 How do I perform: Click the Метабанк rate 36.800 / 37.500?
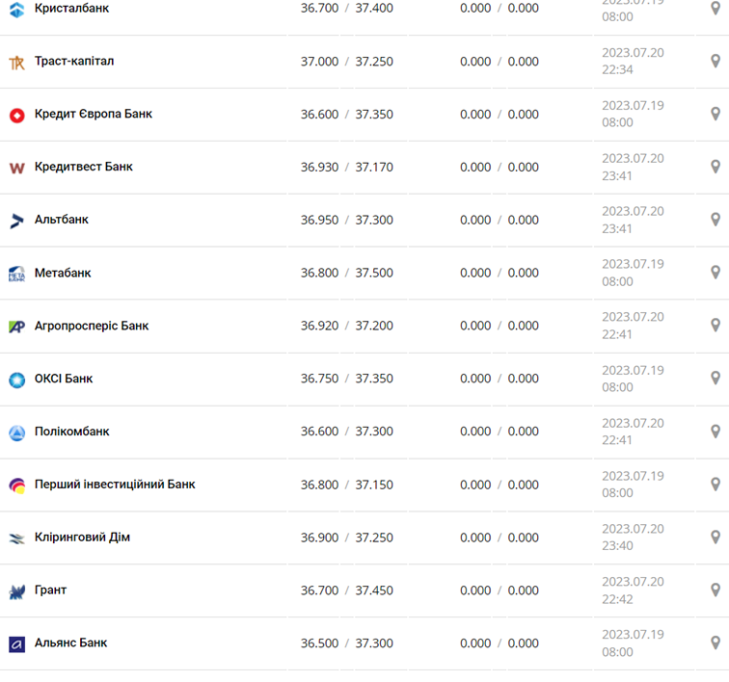pyautogui.click(x=346, y=273)
